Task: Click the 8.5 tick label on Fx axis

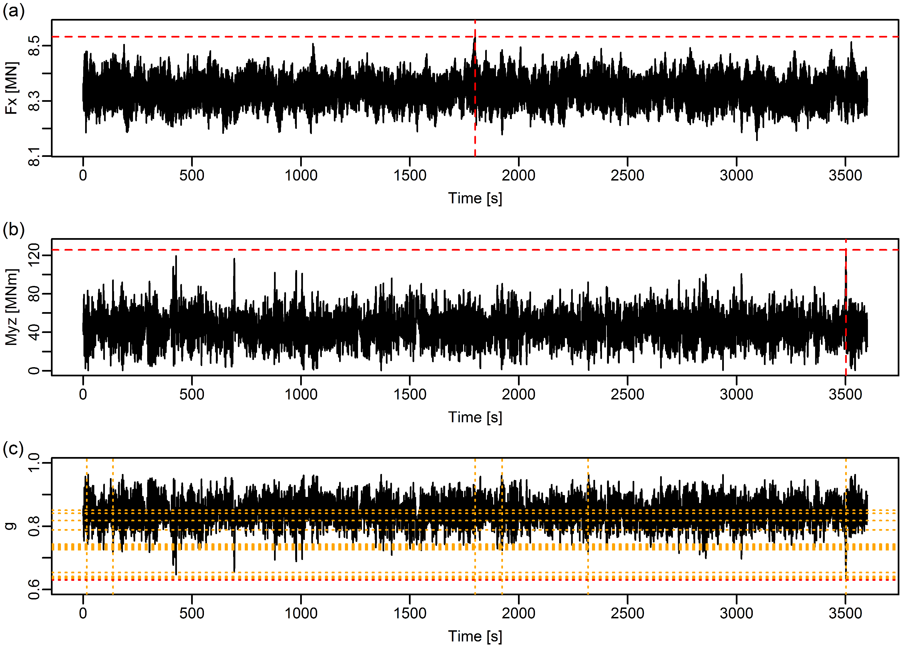Action: pyautogui.click(x=34, y=45)
